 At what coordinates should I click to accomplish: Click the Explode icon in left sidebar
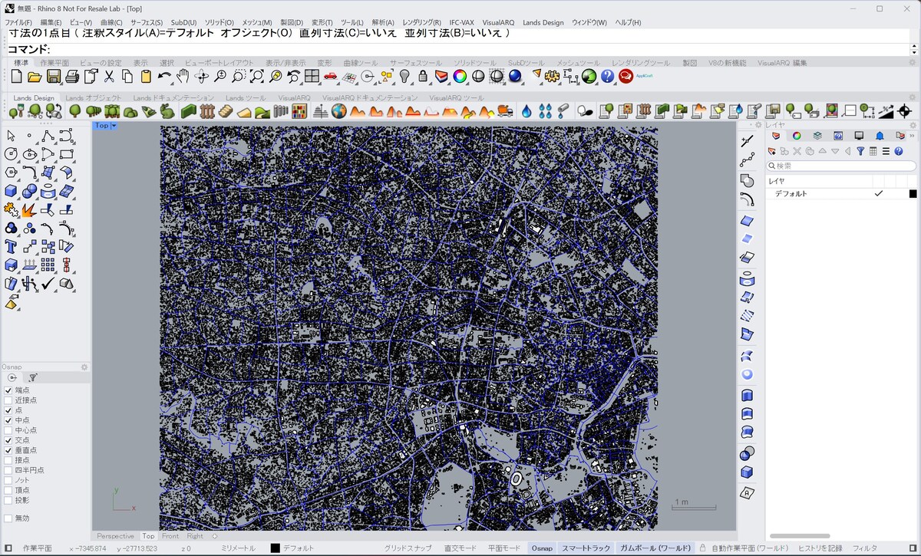point(29,209)
